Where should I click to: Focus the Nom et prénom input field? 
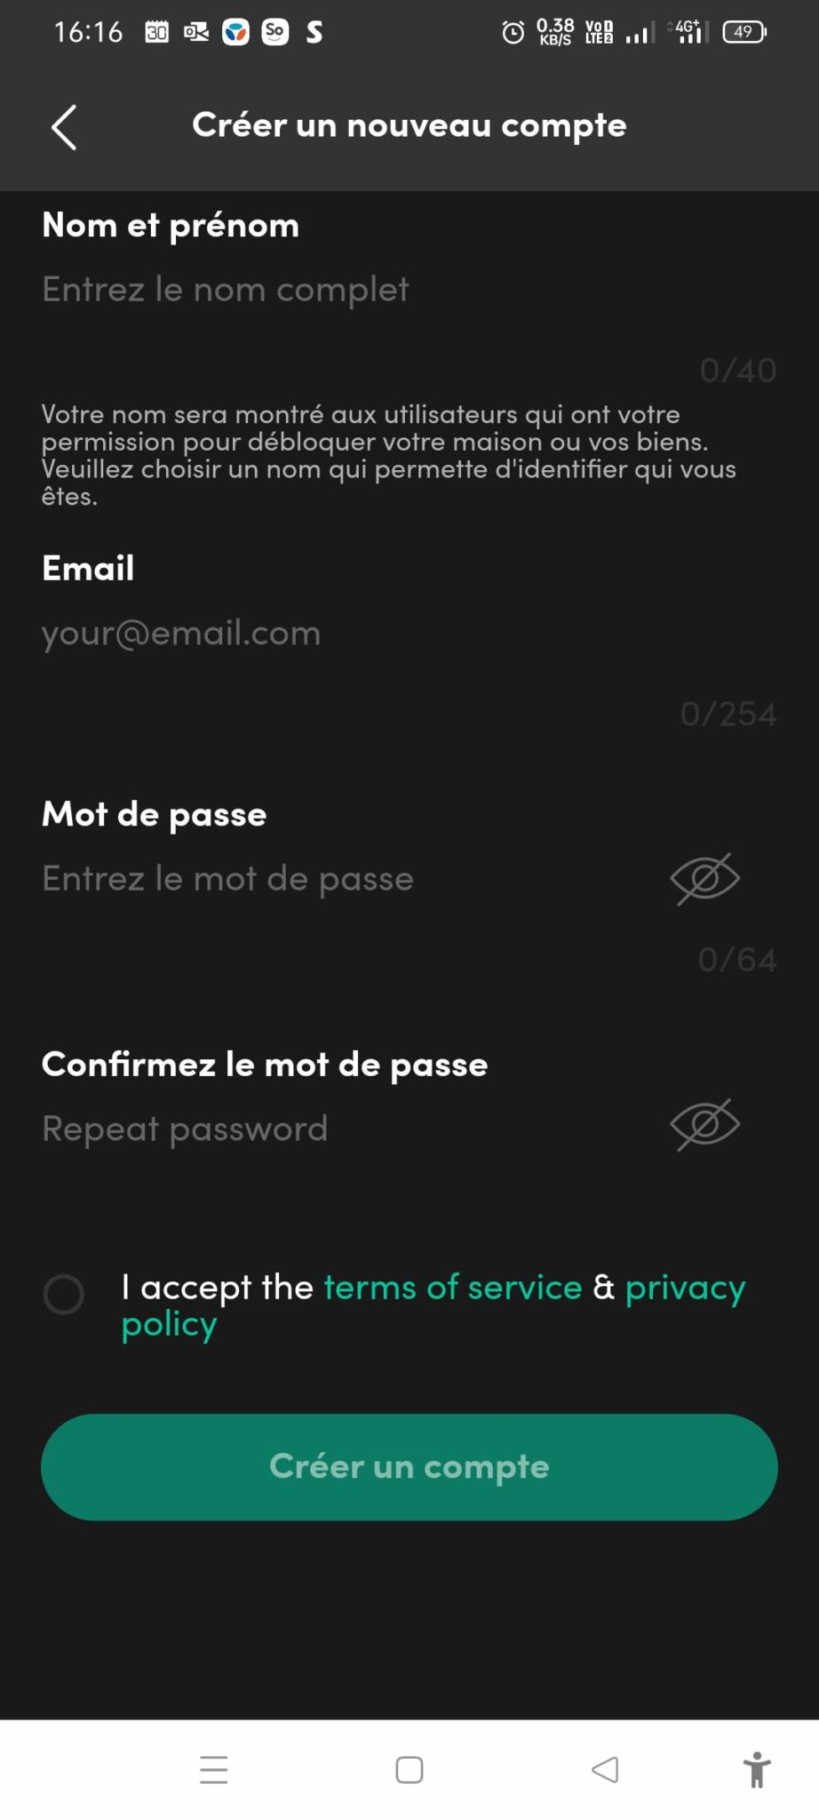click(355, 290)
